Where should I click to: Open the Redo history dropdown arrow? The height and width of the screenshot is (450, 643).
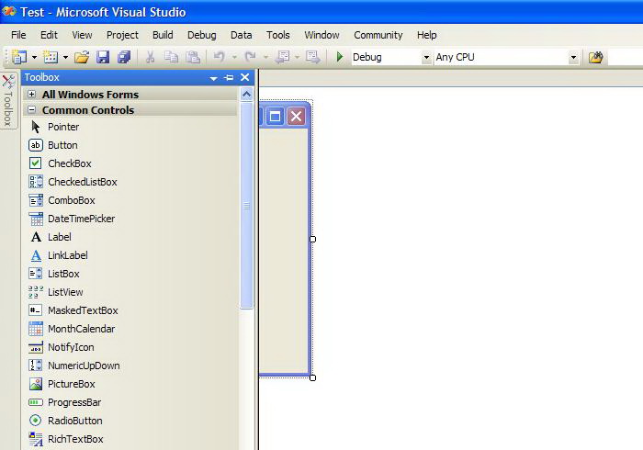point(265,57)
